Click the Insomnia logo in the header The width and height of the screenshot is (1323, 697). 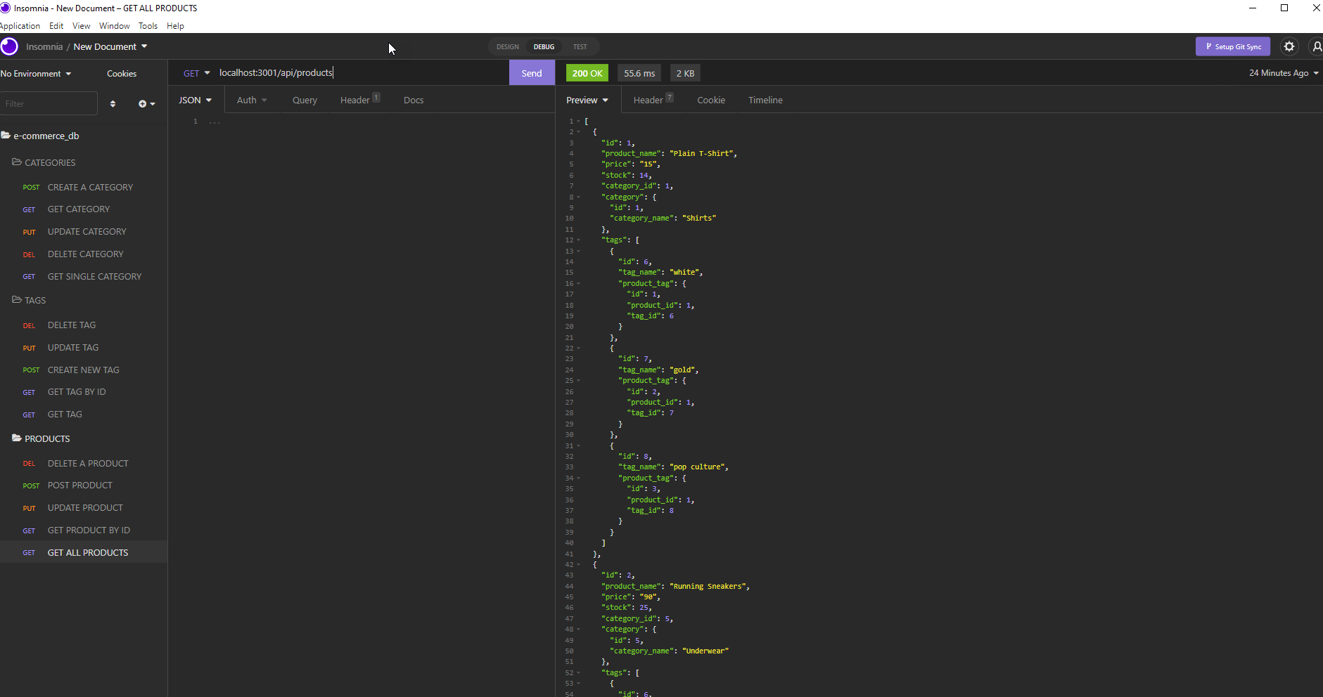tap(9, 46)
